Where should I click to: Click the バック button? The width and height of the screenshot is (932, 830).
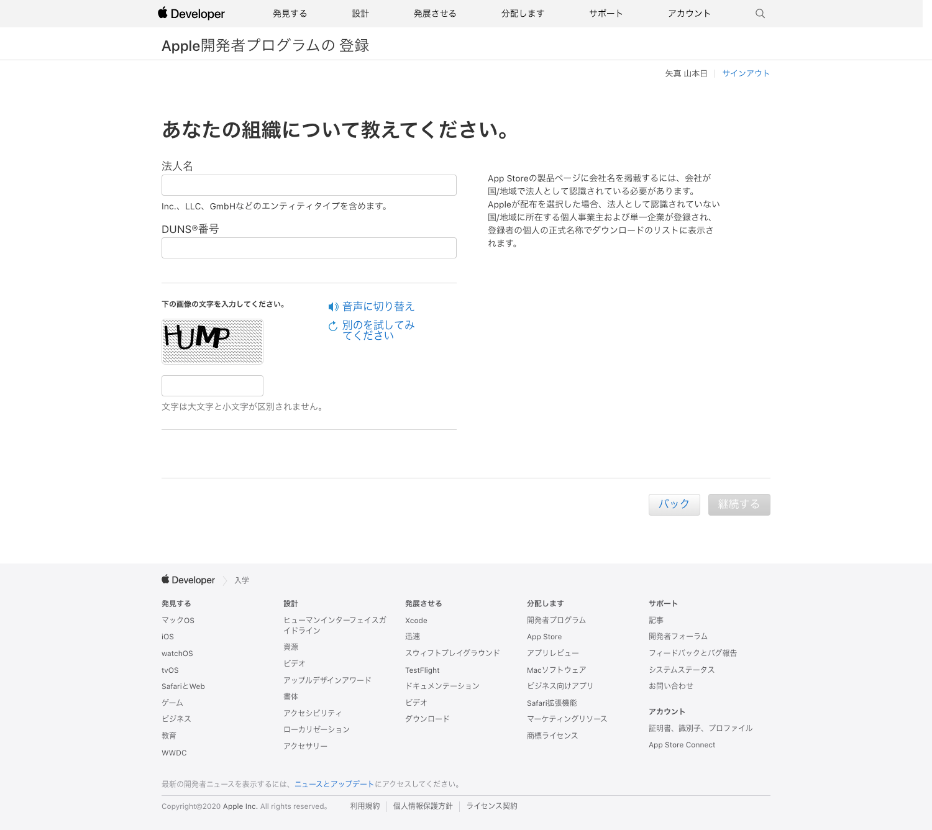click(x=674, y=504)
